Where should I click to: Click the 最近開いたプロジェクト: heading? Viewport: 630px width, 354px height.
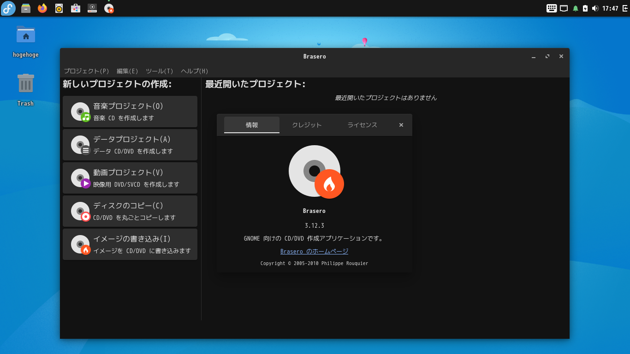[x=256, y=84]
